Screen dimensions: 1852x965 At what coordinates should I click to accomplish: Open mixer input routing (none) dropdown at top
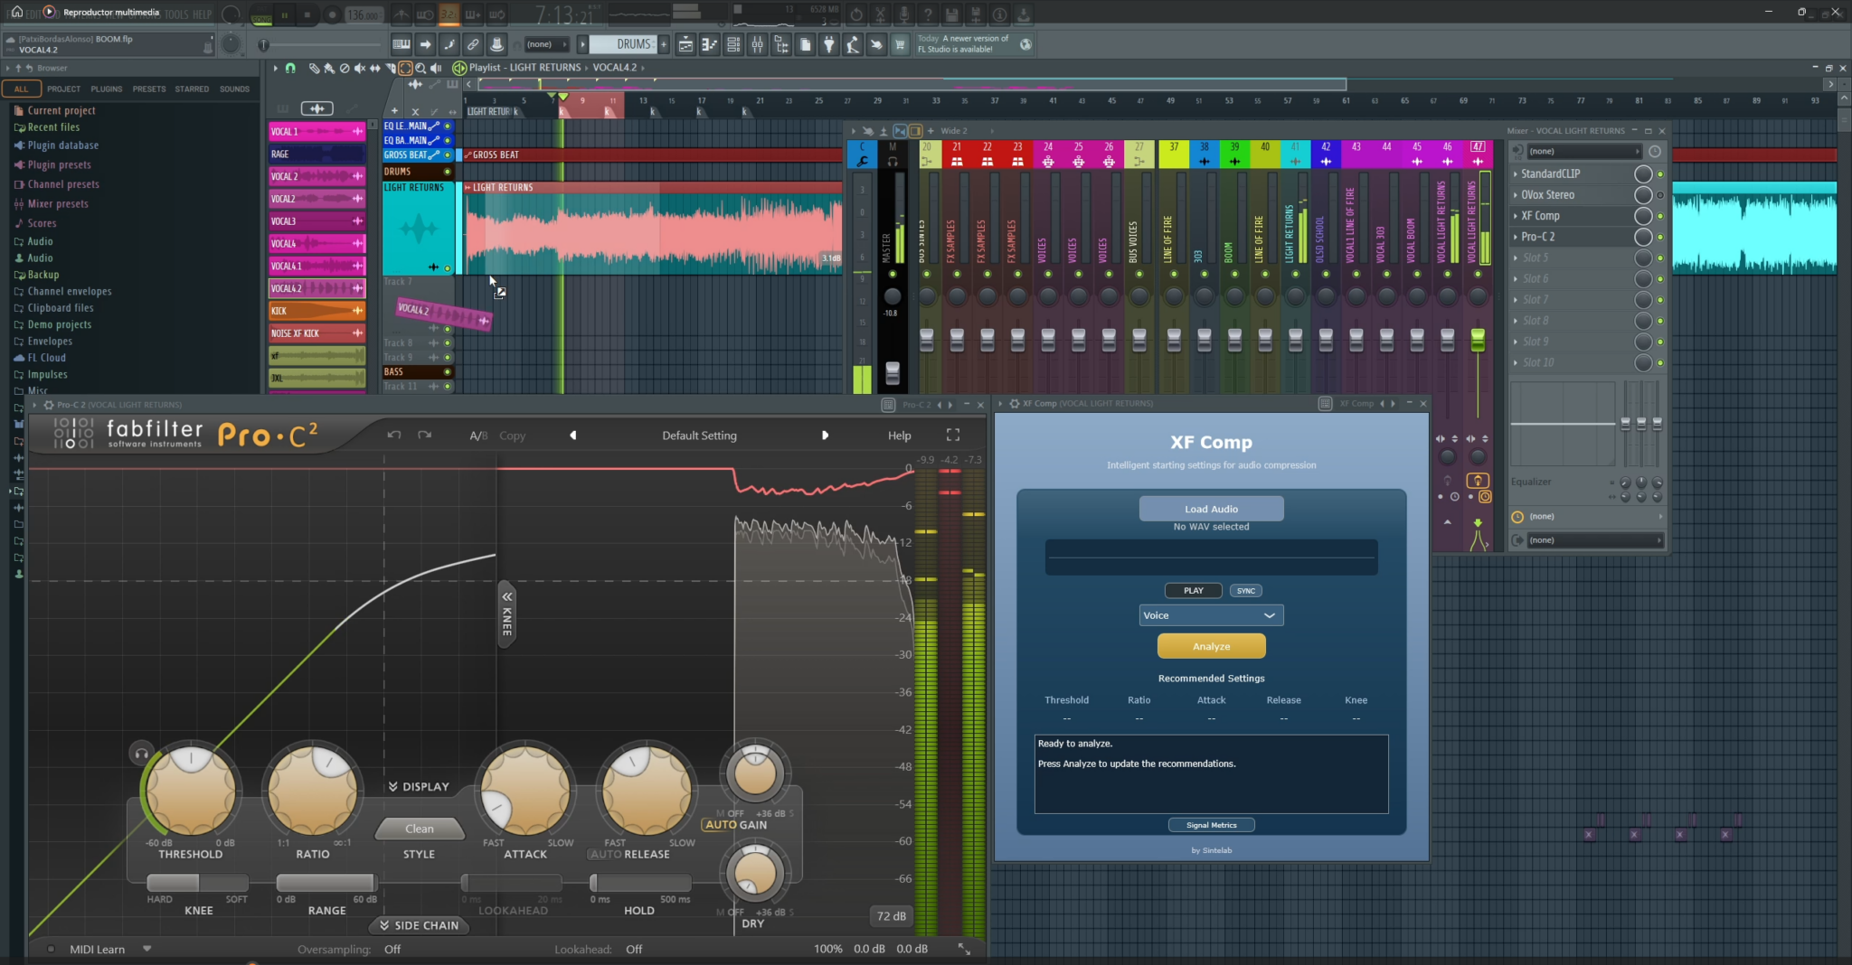[1583, 151]
